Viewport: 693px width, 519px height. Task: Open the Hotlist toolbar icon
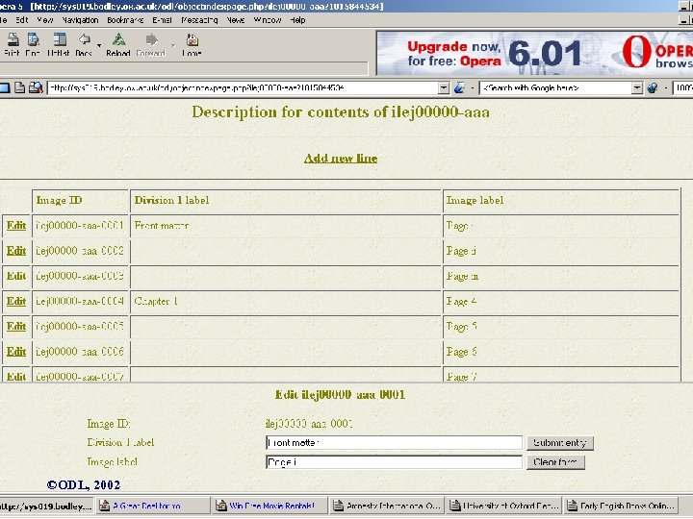(x=60, y=40)
